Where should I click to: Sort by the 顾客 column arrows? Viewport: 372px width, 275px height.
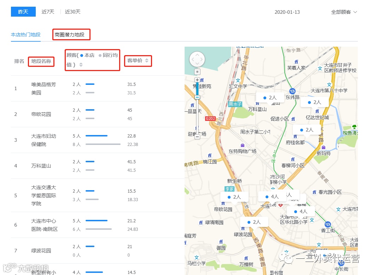[x=81, y=65]
